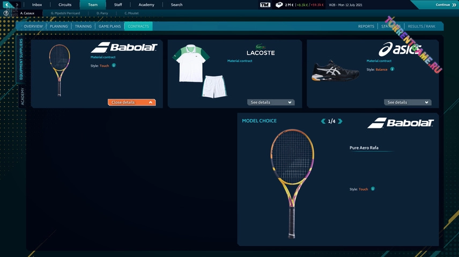
Task: Go to previous racket model
Action: coord(323,122)
